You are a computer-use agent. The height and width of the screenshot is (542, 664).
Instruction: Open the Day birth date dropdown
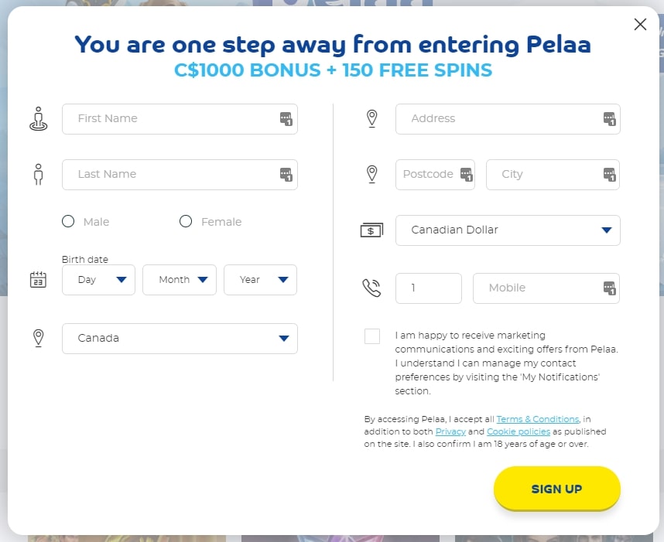[98, 280]
